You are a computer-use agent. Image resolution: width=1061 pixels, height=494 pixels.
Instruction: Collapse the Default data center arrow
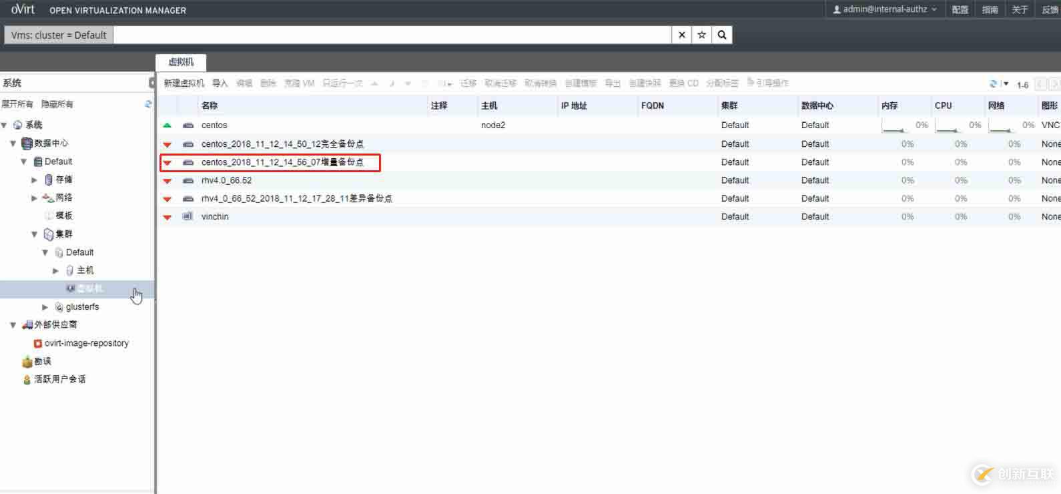24,162
